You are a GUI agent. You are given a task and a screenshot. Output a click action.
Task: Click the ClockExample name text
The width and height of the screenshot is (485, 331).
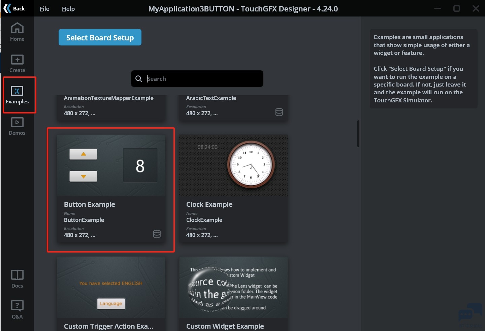(204, 220)
